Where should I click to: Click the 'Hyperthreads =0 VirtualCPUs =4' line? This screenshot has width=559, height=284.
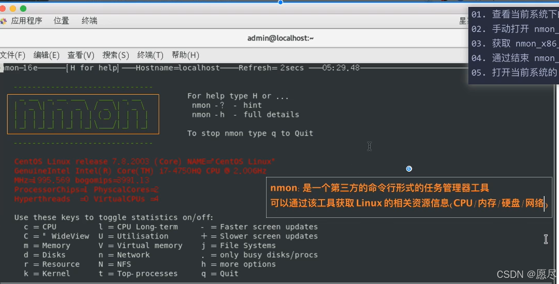click(86, 199)
